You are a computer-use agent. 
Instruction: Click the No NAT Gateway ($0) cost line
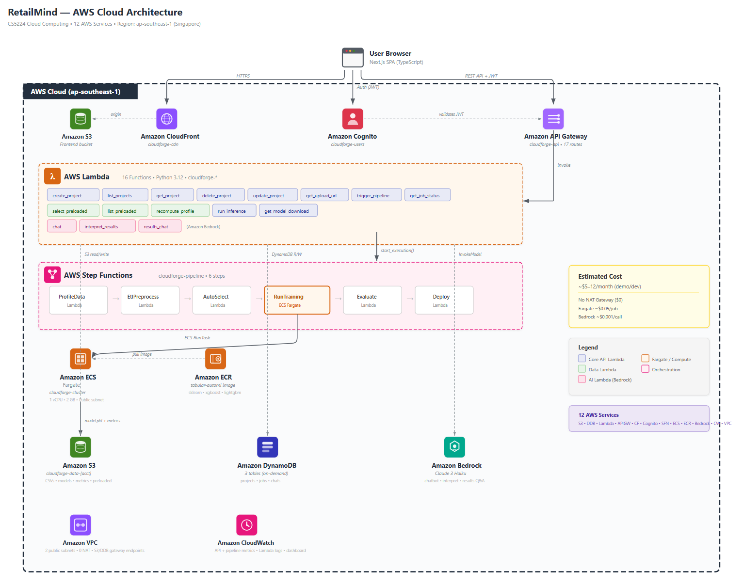click(x=600, y=300)
